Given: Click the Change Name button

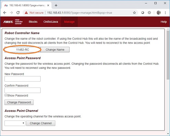Looking at the screenshot, I should point(55,50).
